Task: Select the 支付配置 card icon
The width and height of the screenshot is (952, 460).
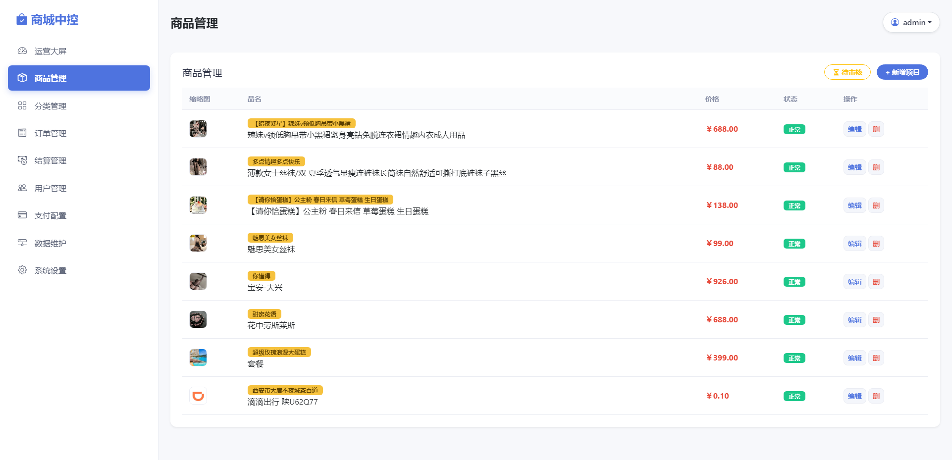Action: point(22,215)
